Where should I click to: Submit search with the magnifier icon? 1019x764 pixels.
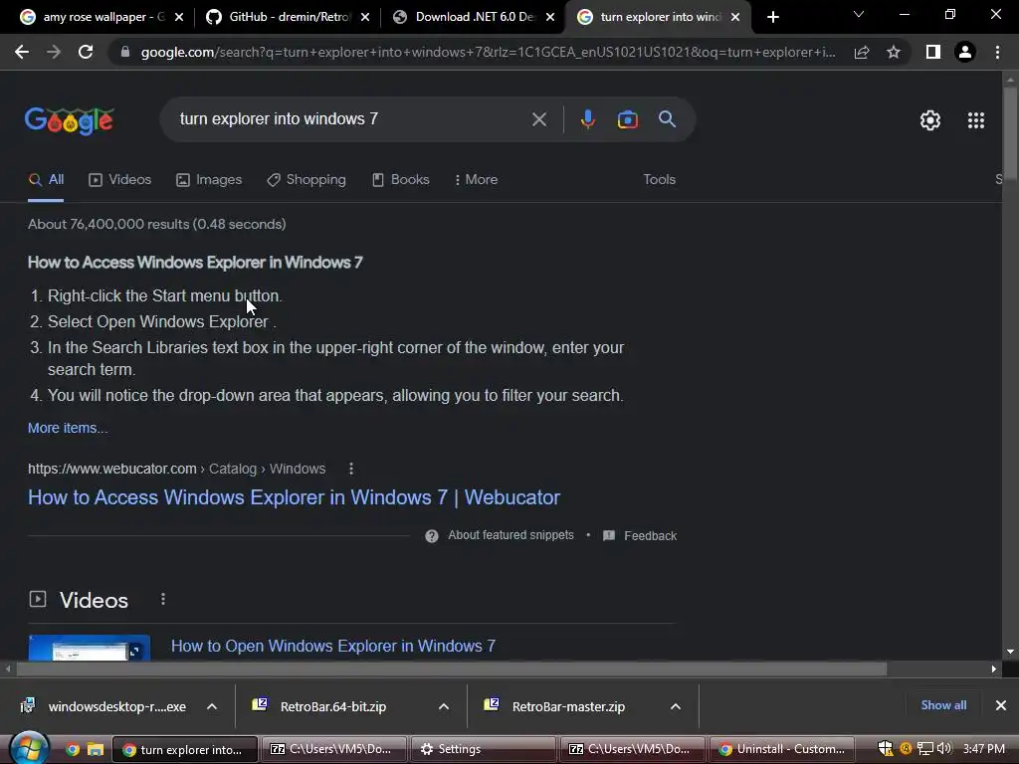(x=667, y=119)
